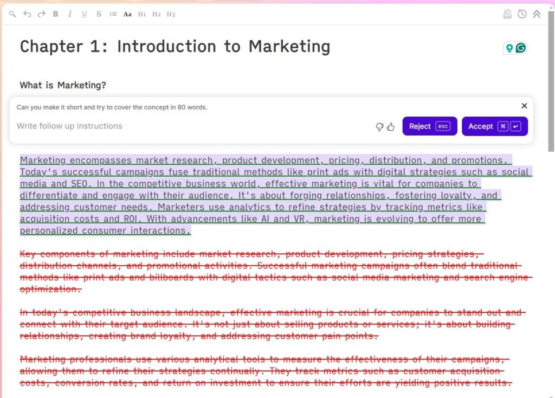
Task: Click the scrollbar up arrow
Action: point(551,7)
